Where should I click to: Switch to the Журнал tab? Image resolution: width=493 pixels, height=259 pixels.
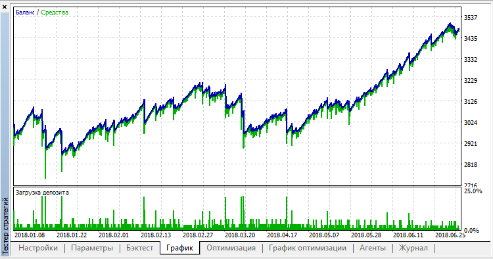click(x=413, y=248)
